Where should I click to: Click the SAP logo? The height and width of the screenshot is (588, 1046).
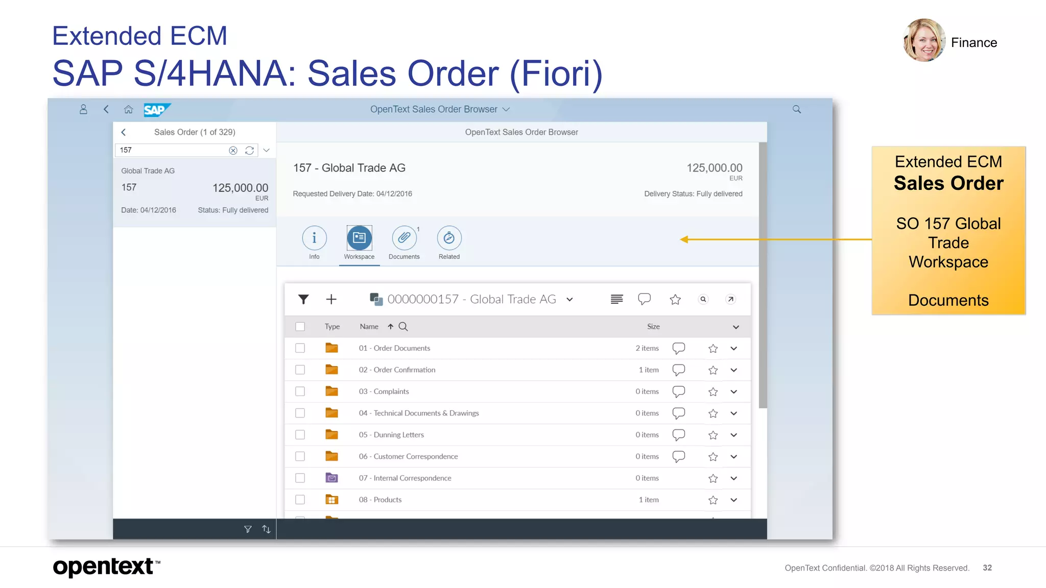click(157, 110)
